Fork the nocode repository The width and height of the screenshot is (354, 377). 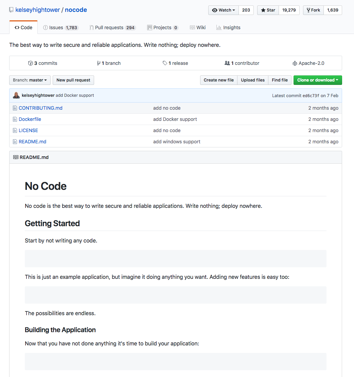(x=313, y=10)
